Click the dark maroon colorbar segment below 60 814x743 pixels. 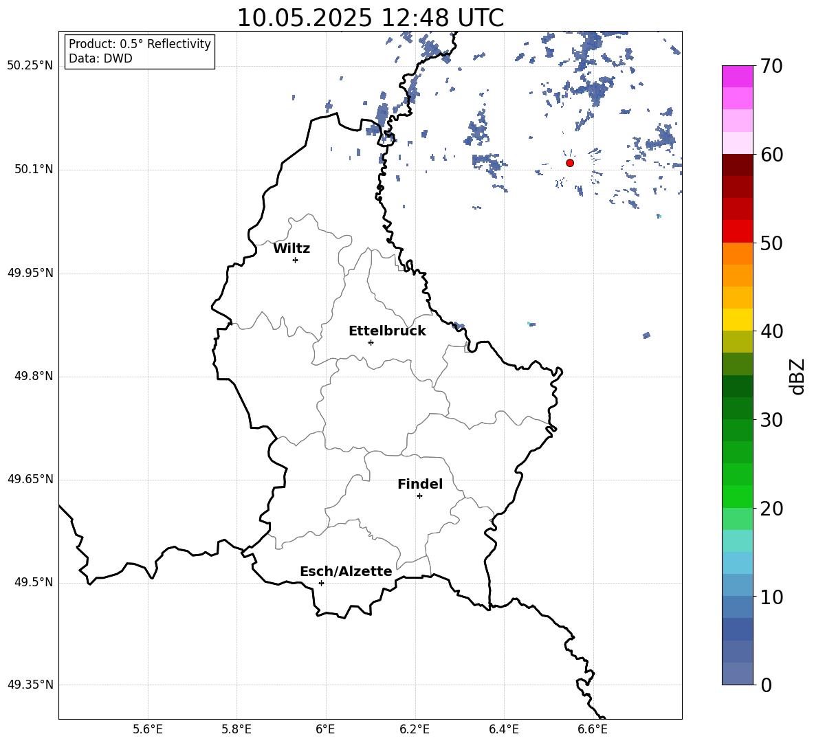tap(737, 165)
